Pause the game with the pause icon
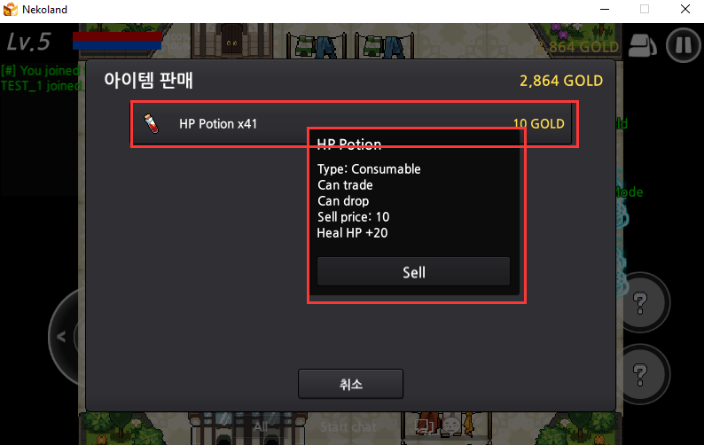Viewport: 704px width, 445px height. point(684,45)
